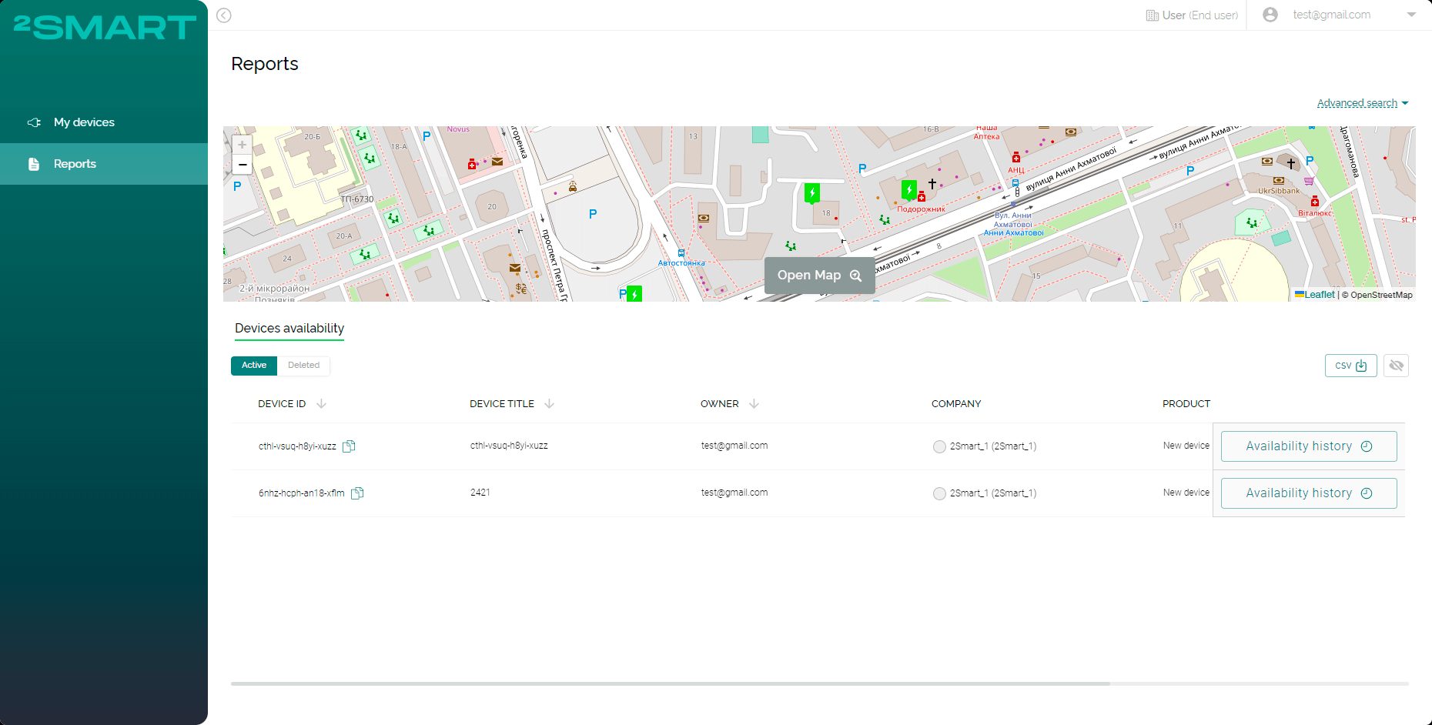Sort by Device ID column arrow
Image resolution: width=1432 pixels, height=725 pixels.
pos(321,403)
